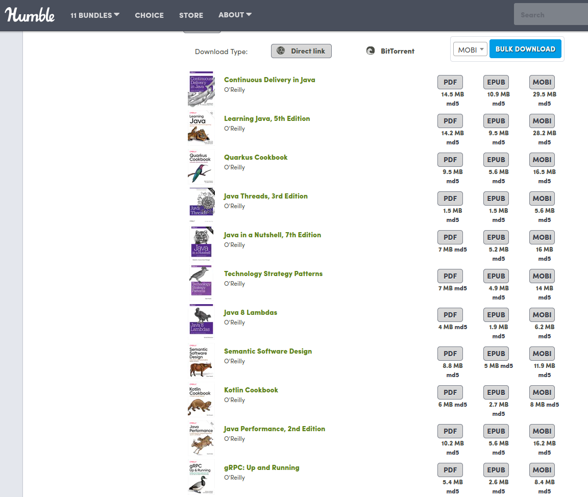The image size is (588, 497).
Task: Open Learning Java, 5th Edition title link
Action: point(267,118)
